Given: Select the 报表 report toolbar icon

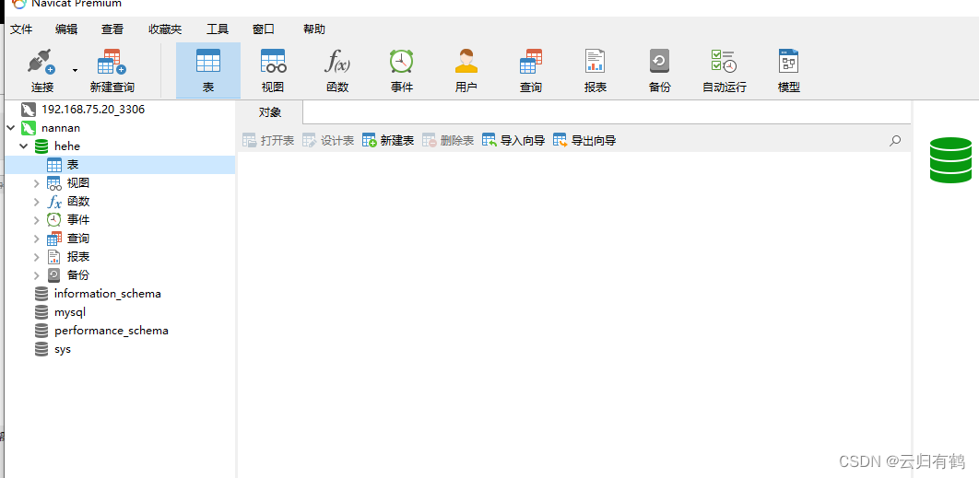Looking at the screenshot, I should [x=595, y=62].
